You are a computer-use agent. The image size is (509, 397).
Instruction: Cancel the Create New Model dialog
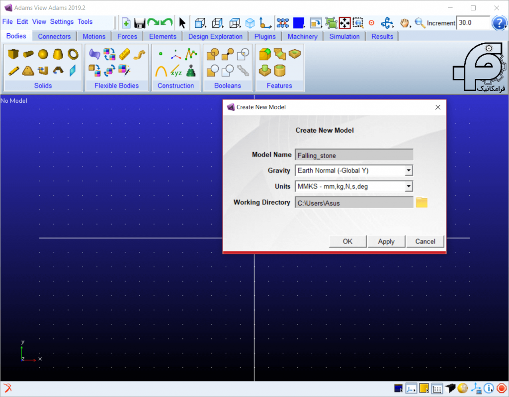click(x=425, y=241)
